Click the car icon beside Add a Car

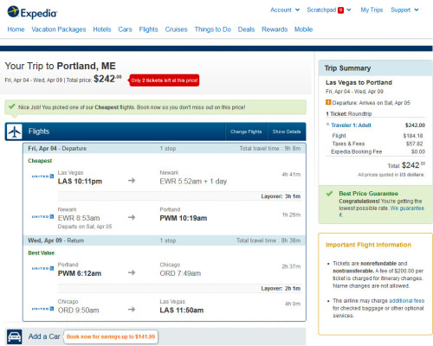[x=15, y=336]
